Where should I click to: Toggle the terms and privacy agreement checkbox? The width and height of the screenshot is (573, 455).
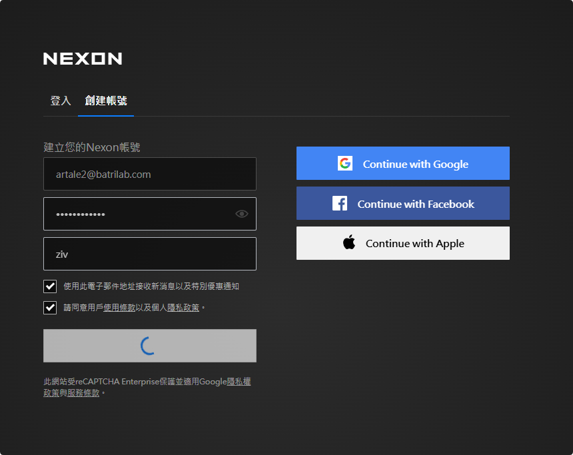tap(50, 308)
